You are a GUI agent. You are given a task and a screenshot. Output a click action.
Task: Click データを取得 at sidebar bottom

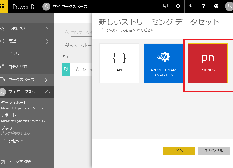pos(20,161)
